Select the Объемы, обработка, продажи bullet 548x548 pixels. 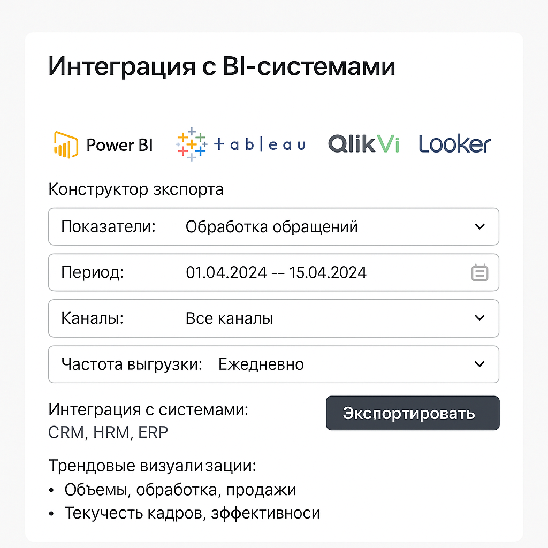(180, 490)
